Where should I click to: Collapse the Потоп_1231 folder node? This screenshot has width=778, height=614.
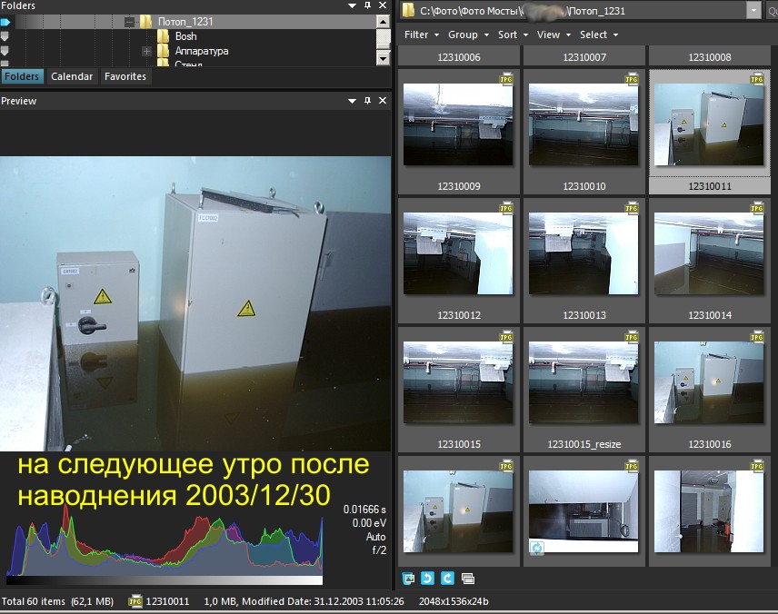click(x=130, y=22)
